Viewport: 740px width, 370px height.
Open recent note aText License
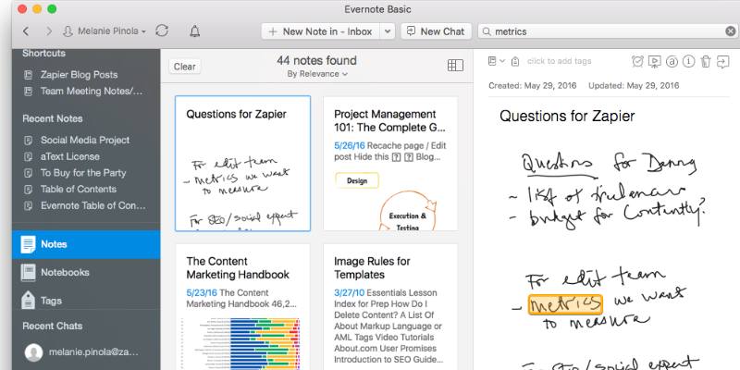(x=70, y=156)
